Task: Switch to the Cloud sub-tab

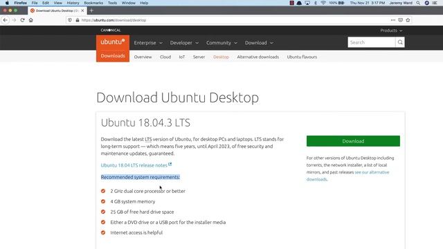Action: click(x=165, y=57)
